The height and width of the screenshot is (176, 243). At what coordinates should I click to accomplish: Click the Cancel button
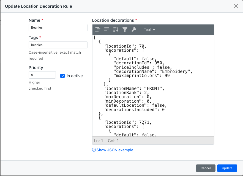click(x=206, y=168)
